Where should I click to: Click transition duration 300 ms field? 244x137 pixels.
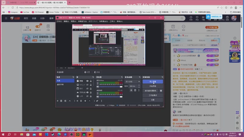click(133, 86)
